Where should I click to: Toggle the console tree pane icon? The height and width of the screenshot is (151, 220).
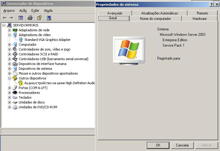(x=21, y=18)
